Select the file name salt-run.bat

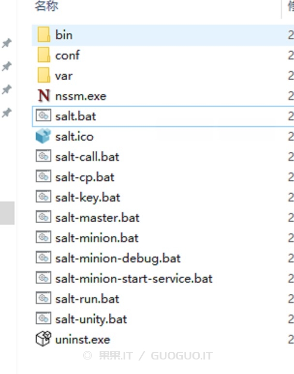(87, 299)
